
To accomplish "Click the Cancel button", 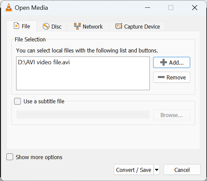I will [x=182, y=170].
